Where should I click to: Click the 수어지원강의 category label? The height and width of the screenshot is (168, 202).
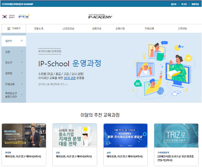click(x=163, y=153)
